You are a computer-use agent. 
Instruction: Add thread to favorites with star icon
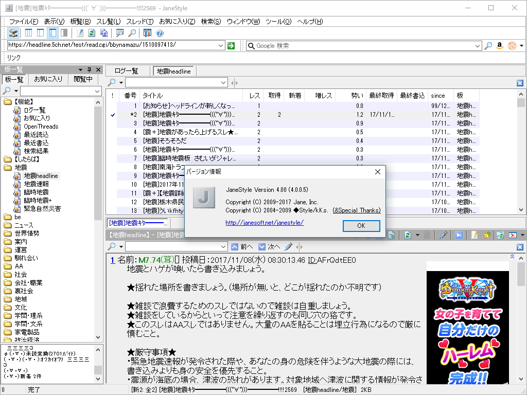(487, 235)
